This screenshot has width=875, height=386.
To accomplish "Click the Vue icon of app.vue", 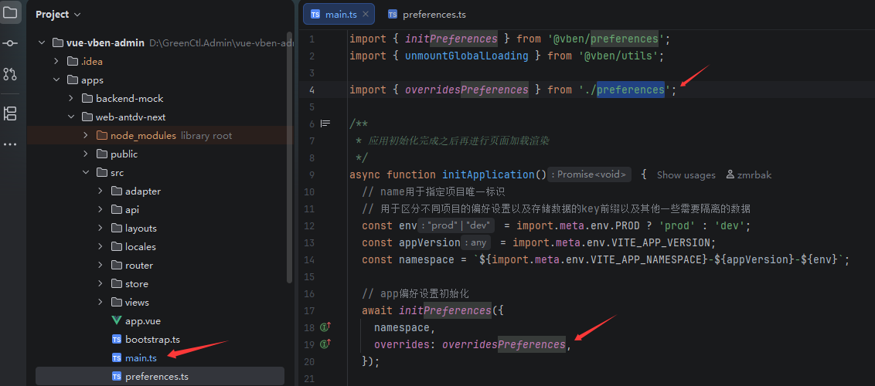I will pos(116,321).
